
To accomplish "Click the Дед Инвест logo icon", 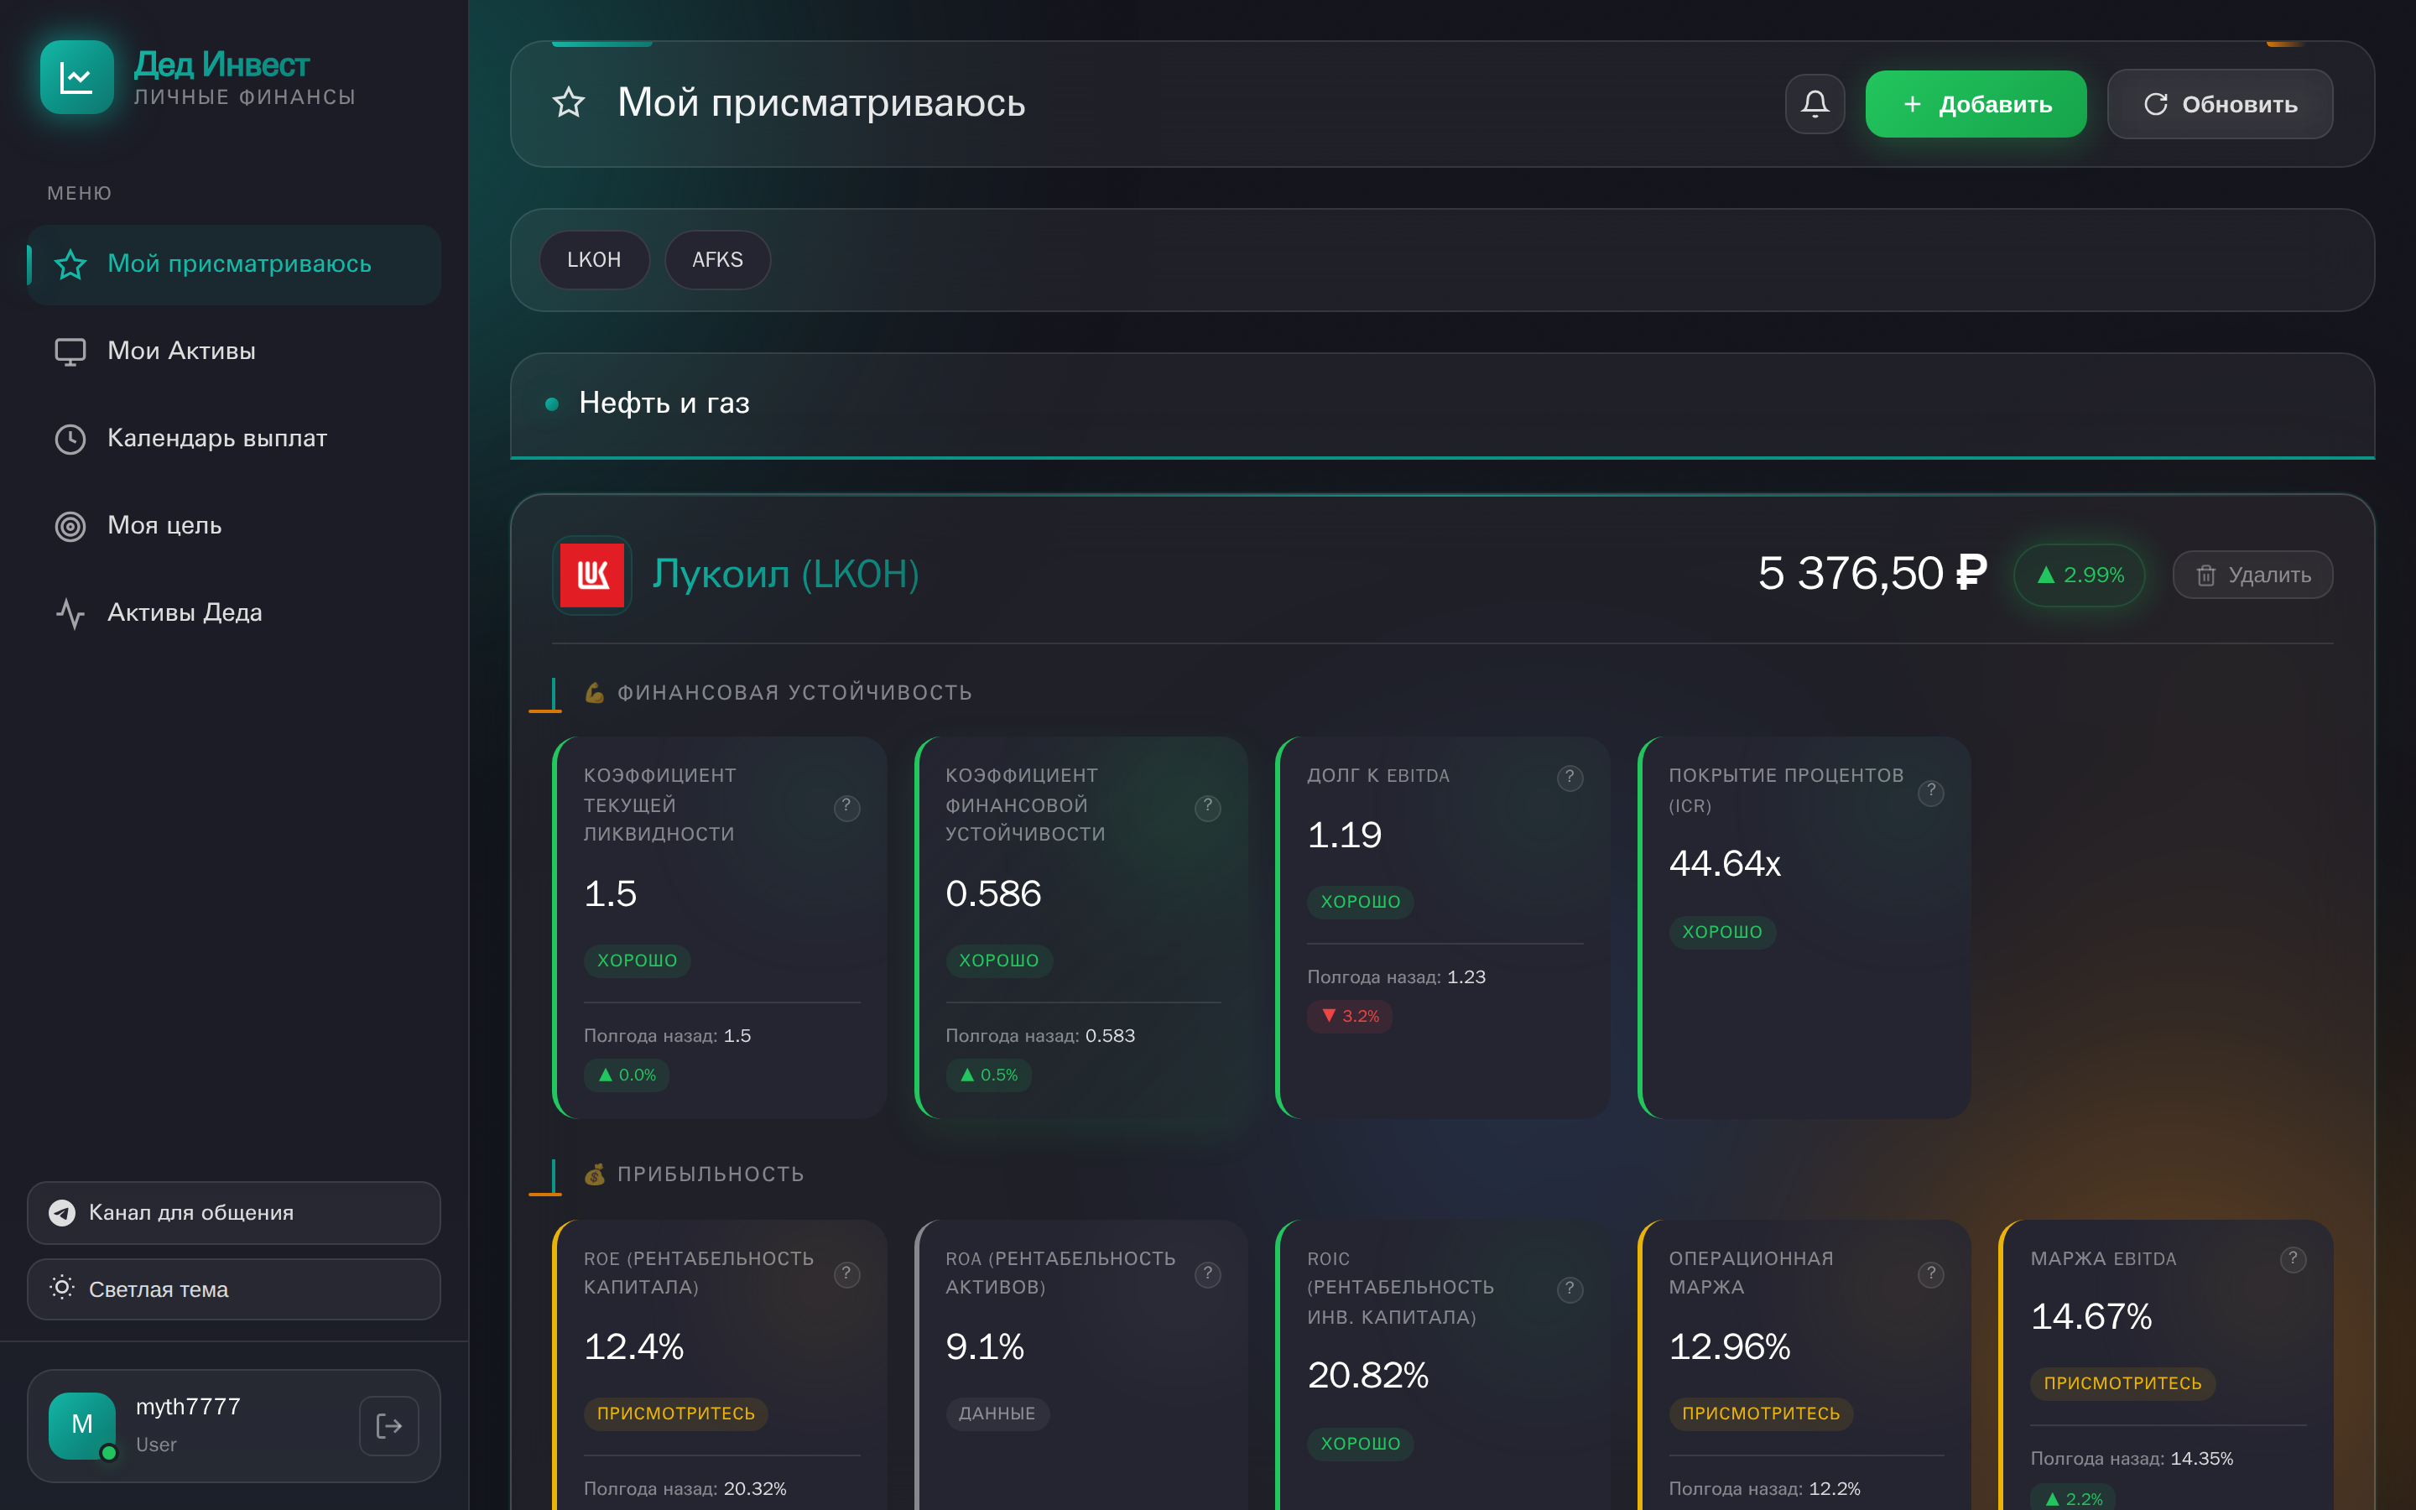I will tap(77, 77).
